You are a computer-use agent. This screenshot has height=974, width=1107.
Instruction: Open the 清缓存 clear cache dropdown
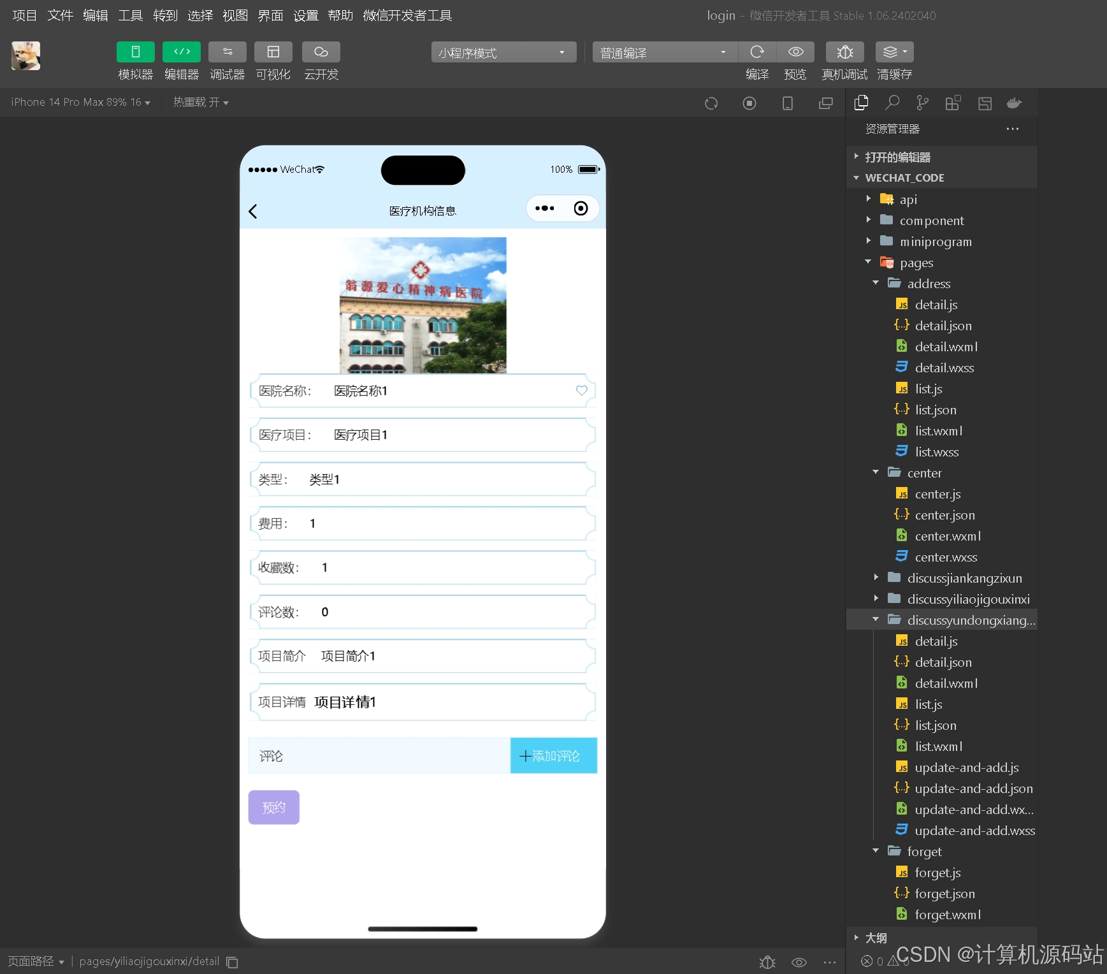pos(895,52)
